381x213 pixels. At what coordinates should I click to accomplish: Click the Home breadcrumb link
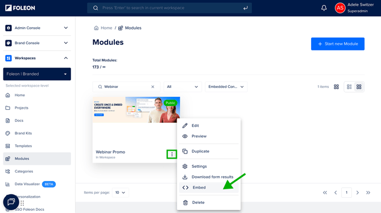(x=106, y=28)
